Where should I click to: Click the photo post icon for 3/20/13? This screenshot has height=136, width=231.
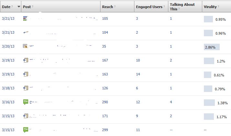26,47
